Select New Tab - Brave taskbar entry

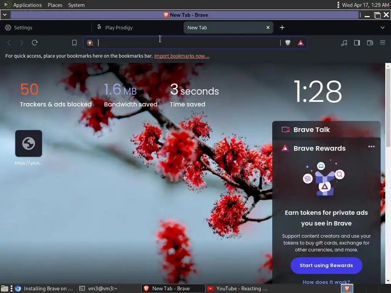[x=173, y=288]
